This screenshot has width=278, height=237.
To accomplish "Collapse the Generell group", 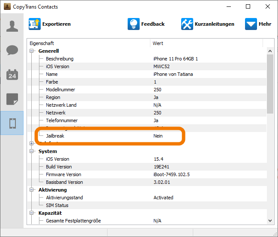I will (x=32, y=51).
